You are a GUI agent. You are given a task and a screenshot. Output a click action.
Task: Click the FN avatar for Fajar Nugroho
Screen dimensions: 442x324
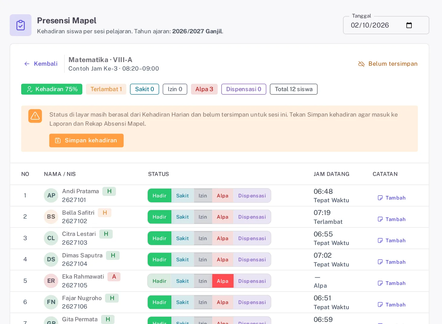pos(51,302)
